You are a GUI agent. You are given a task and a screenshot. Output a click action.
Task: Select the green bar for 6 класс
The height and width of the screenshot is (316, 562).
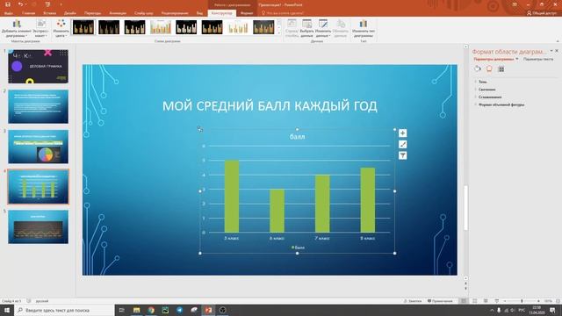(x=277, y=211)
